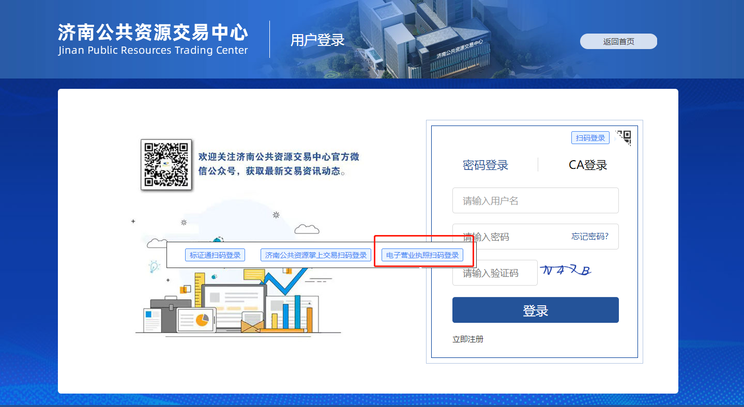Choose 电子营业执照扫码登录 option
The image size is (744, 407).
(422, 255)
